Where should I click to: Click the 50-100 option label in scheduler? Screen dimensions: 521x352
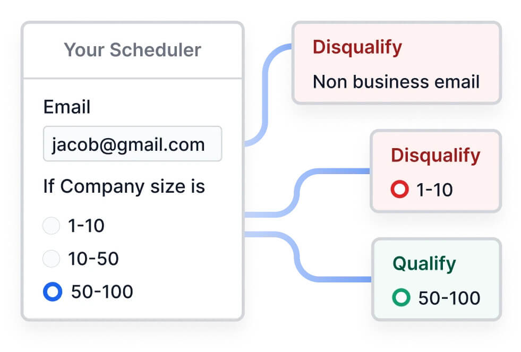(102, 291)
